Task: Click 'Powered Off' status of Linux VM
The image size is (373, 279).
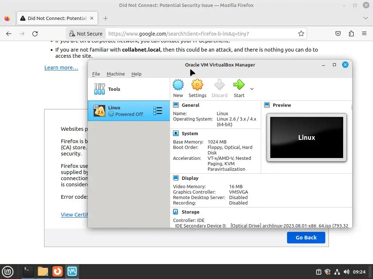Action: [129, 114]
